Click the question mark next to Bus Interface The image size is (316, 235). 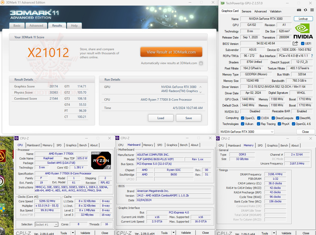(312, 56)
